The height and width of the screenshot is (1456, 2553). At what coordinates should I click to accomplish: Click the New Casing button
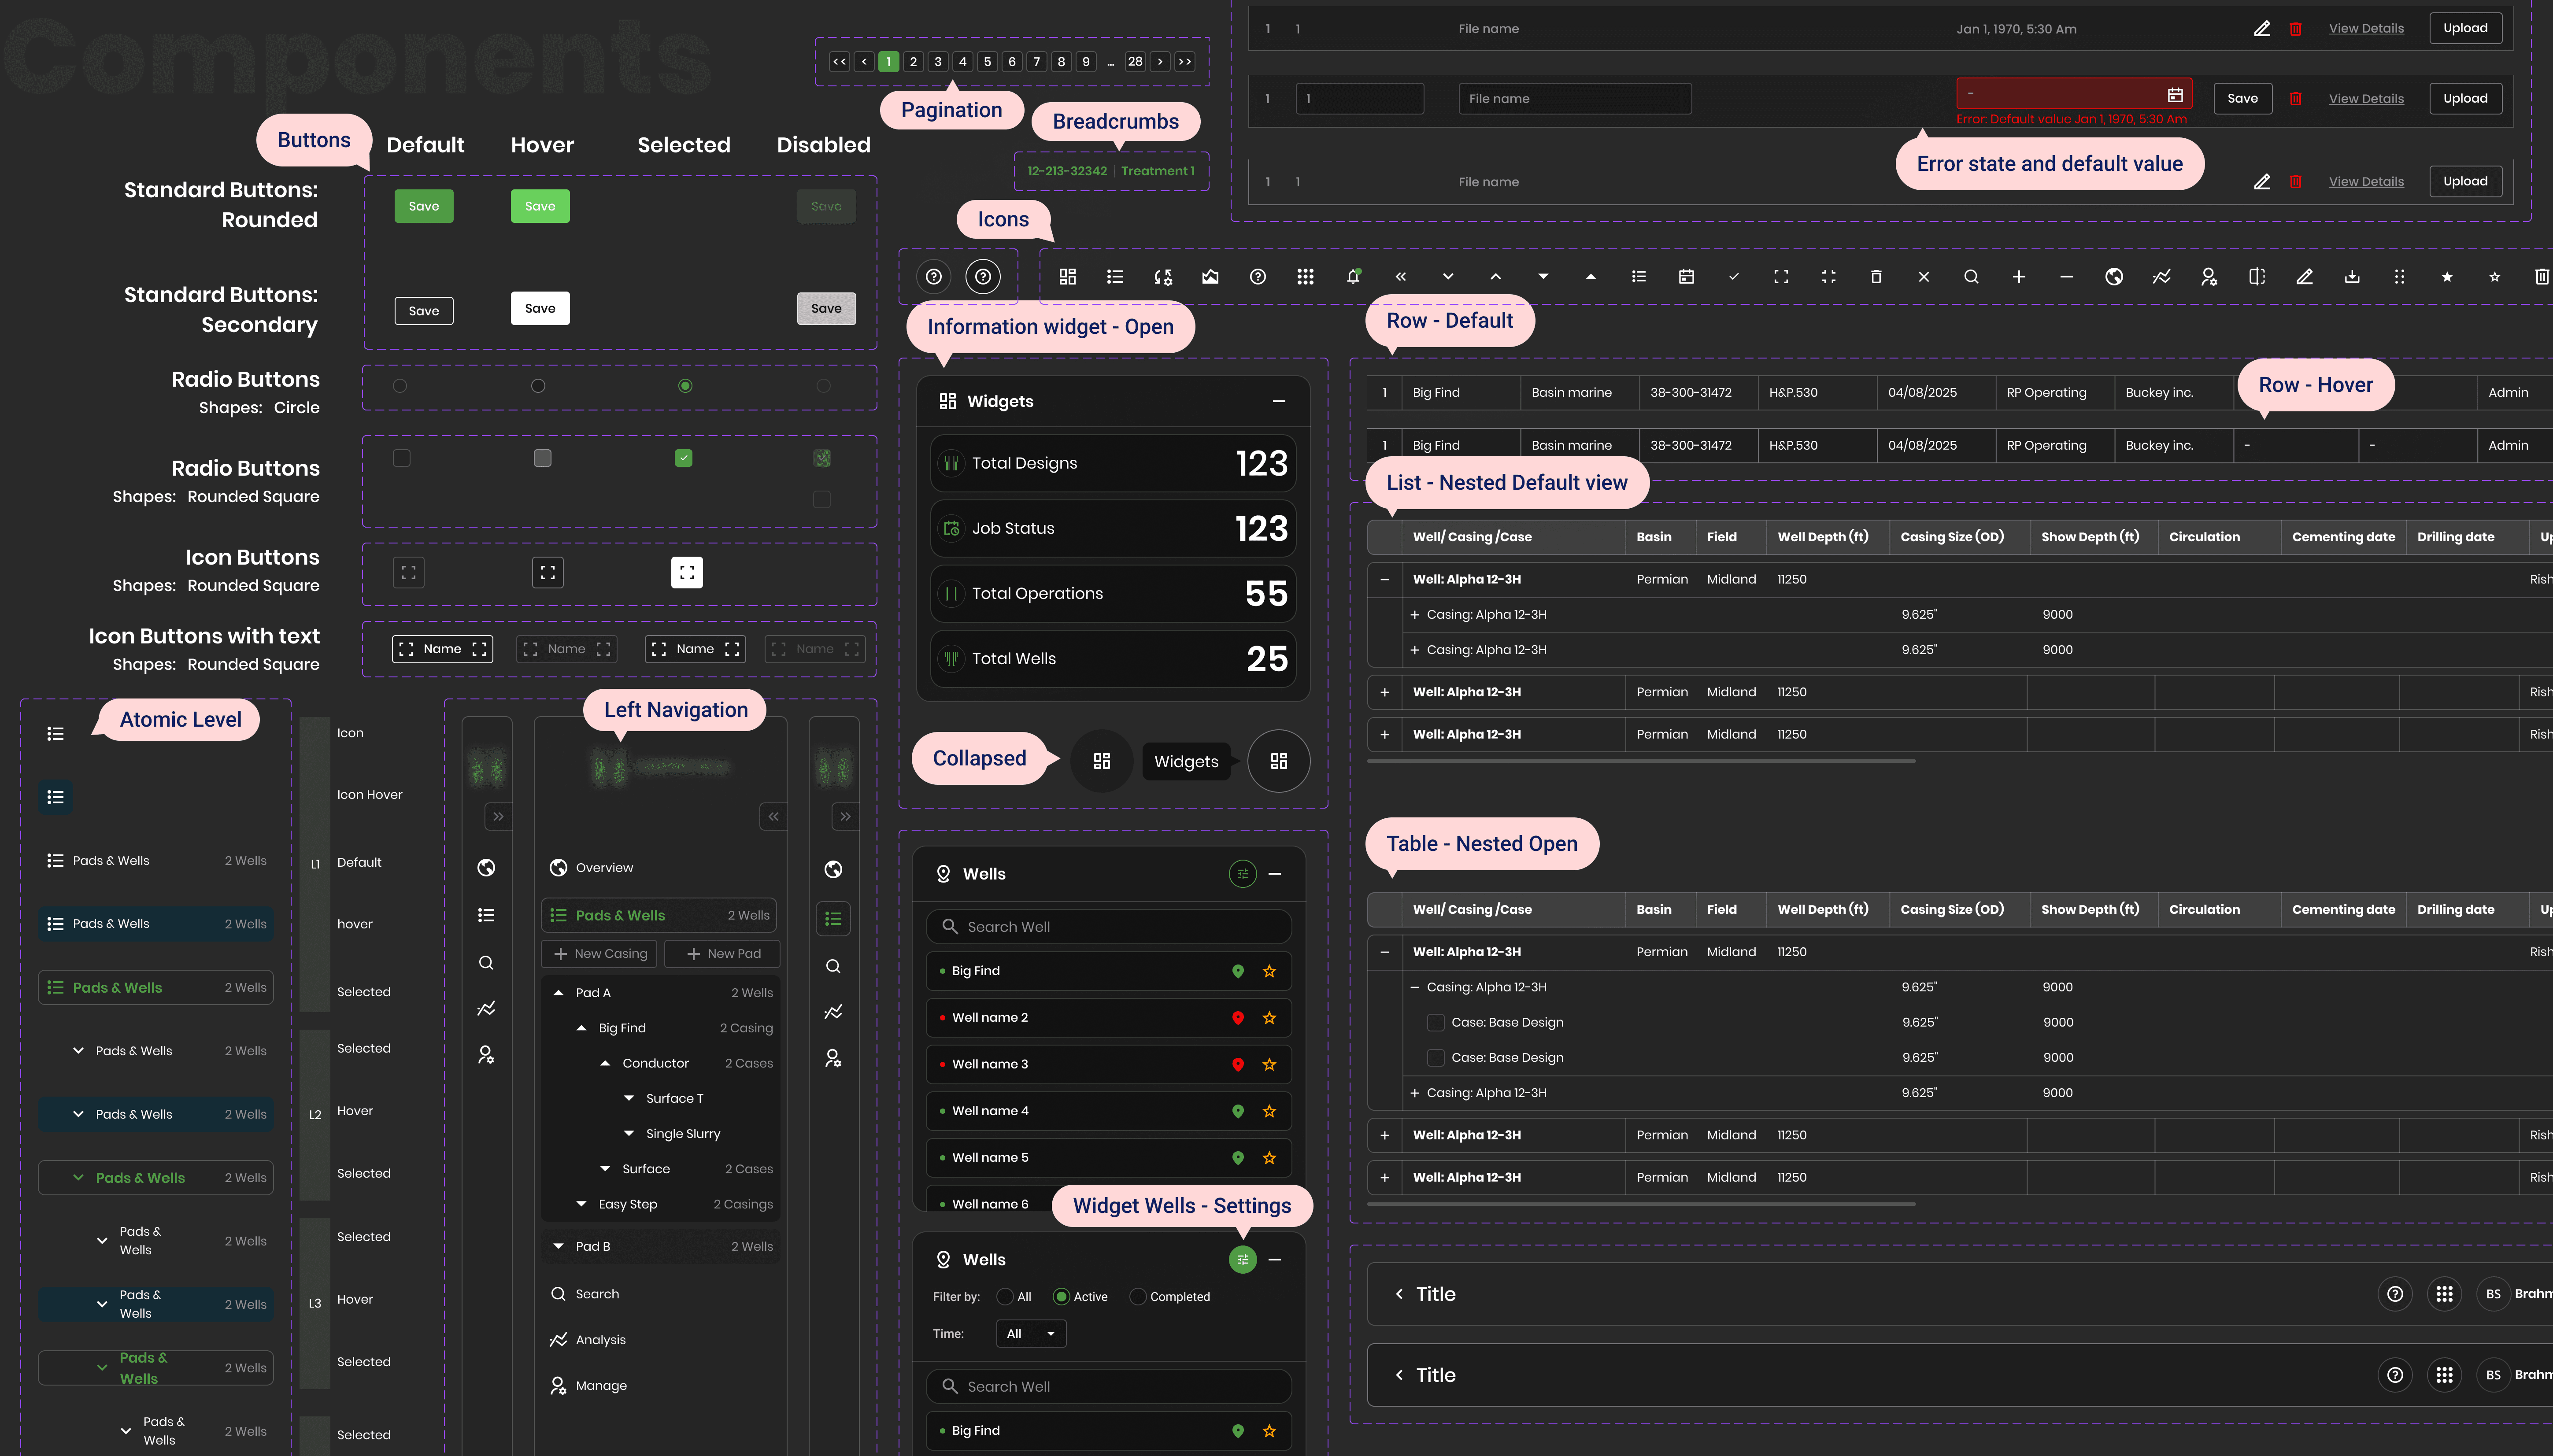pos(600,954)
